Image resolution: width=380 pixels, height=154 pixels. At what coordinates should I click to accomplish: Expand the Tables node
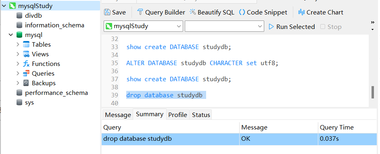pyautogui.click(x=18, y=44)
